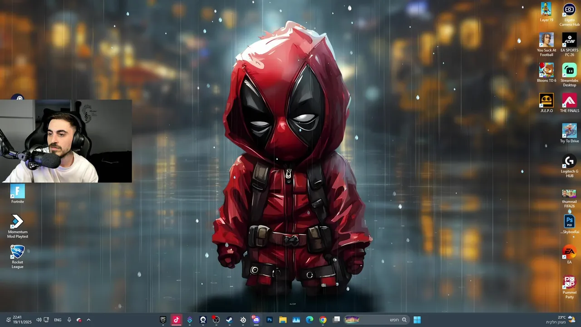
Task: Open Photoshop from the taskbar
Action: pyautogui.click(x=269, y=320)
